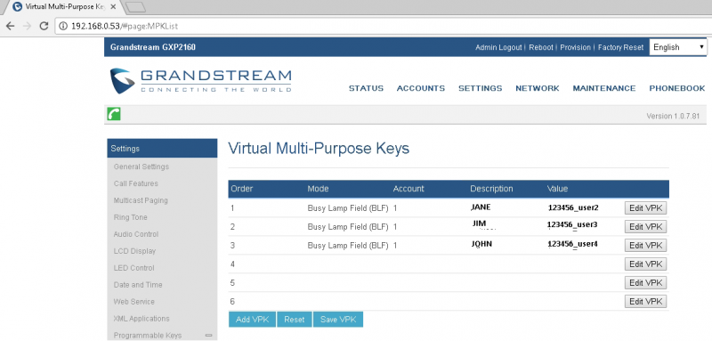Select LCD Display in sidebar

coord(134,251)
